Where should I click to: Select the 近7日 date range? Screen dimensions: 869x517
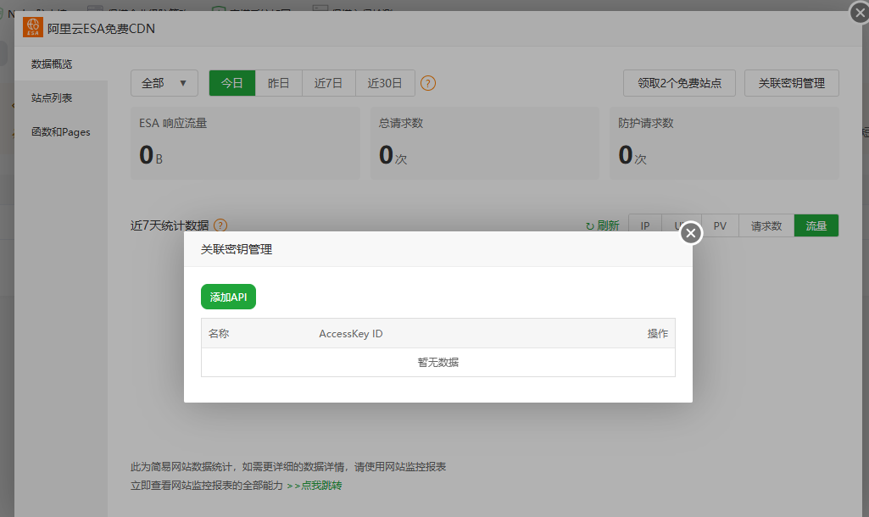(x=328, y=83)
